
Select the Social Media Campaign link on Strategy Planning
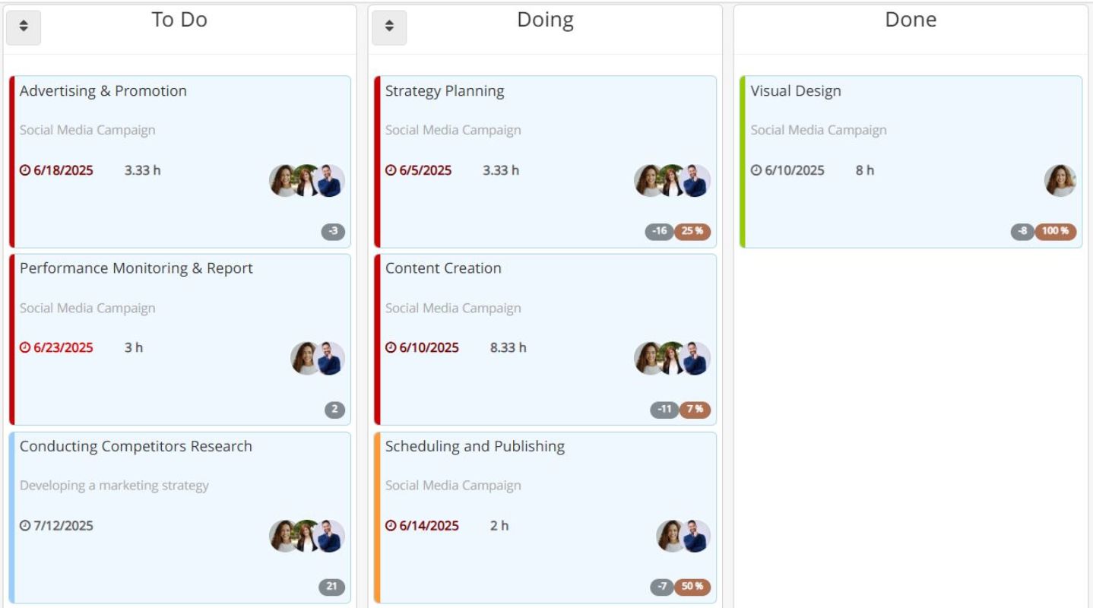[x=453, y=130]
